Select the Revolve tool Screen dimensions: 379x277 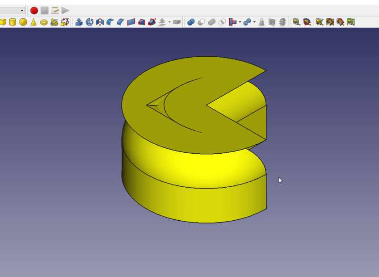pos(89,22)
